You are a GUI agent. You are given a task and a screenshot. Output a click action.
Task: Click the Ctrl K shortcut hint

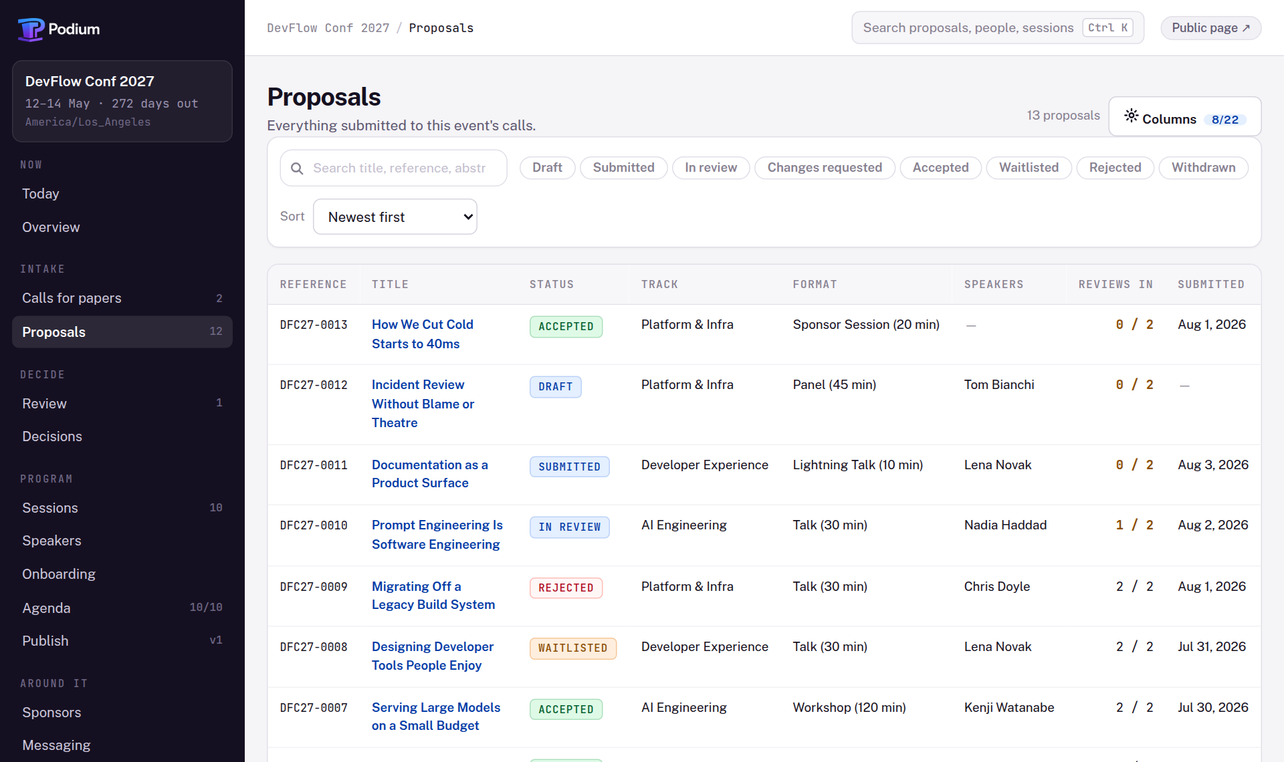click(1107, 28)
